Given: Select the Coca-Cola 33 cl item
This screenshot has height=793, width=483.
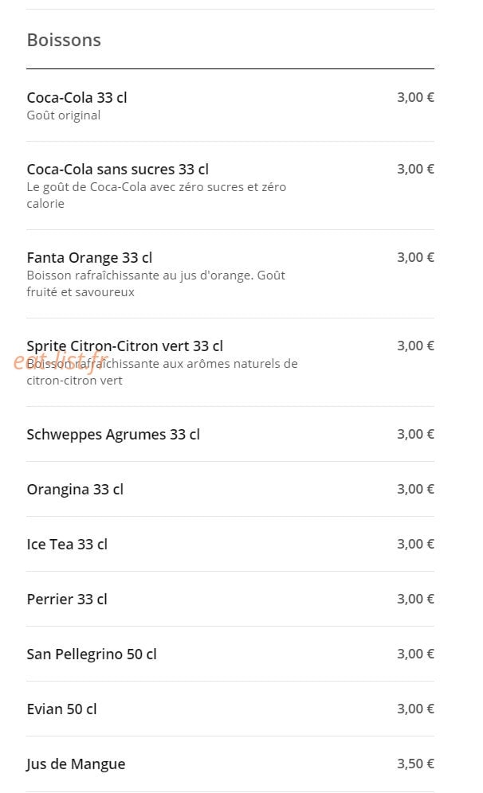Looking at the screenshot, I should (230, 106).
